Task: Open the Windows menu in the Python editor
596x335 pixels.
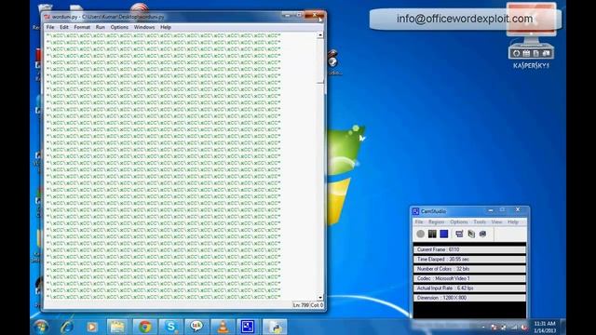Action: (144, 27)
